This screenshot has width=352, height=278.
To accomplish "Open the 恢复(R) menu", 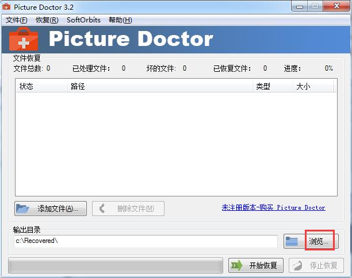I will [47, 20].
